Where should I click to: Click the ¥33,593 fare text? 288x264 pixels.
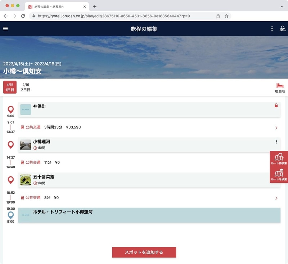click(73, 127)
